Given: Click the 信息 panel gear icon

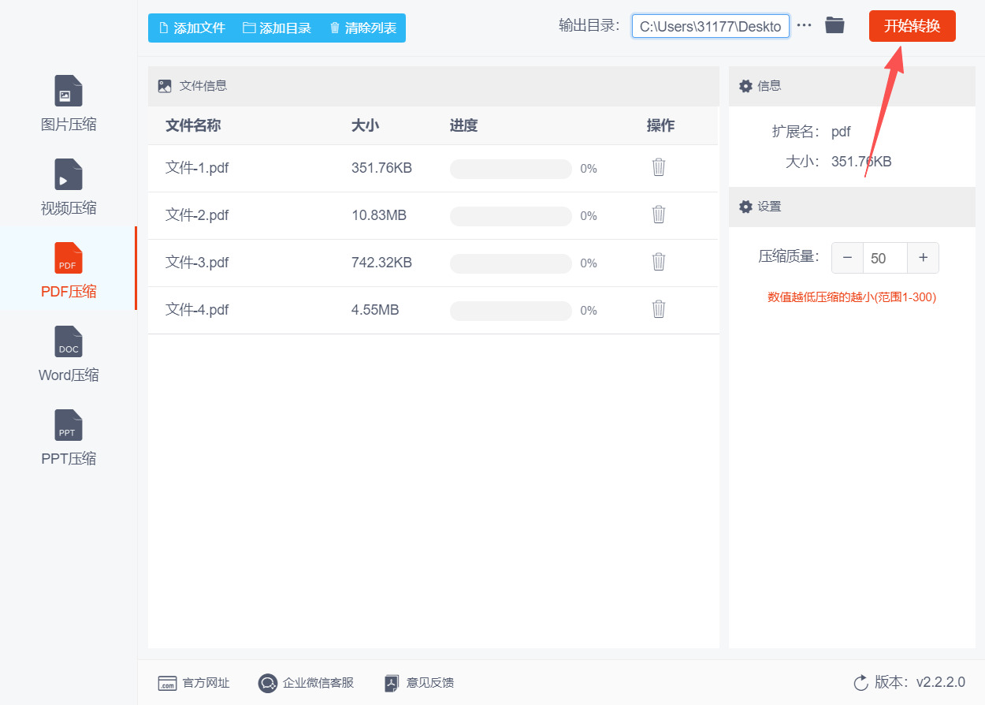Looking at the screenshot, I should [745, 86].
